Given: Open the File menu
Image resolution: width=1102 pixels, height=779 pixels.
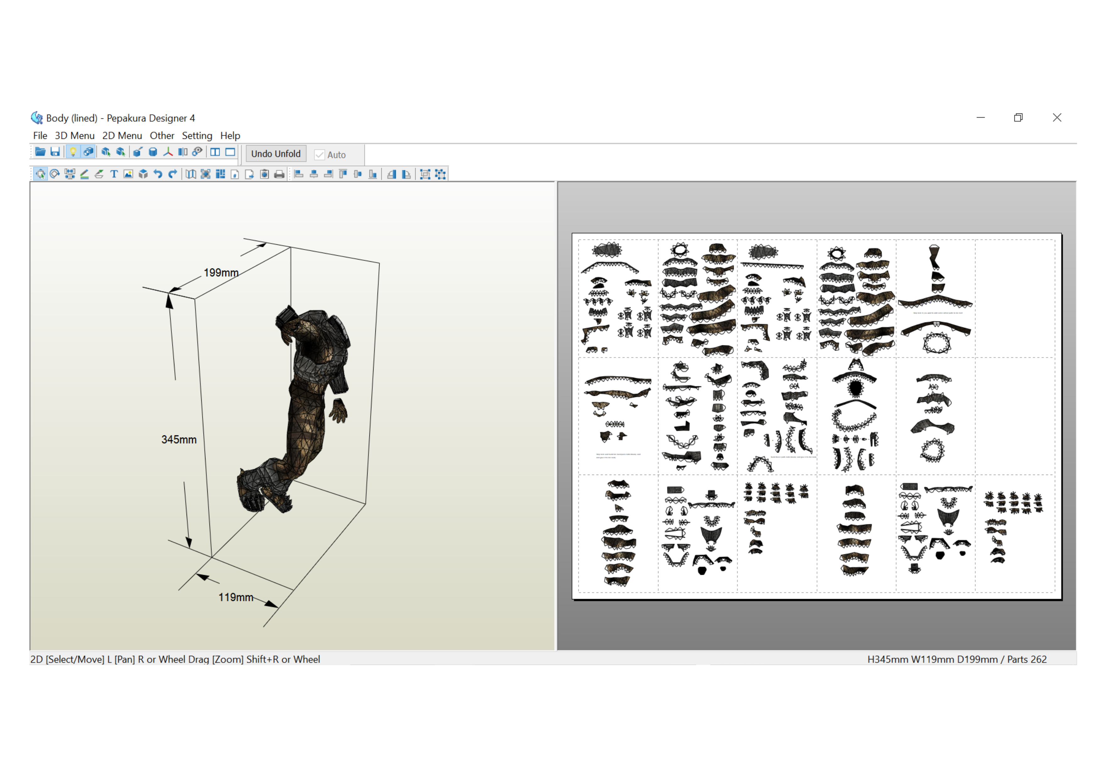Looking at the screenshot, I should click(40, 136).
